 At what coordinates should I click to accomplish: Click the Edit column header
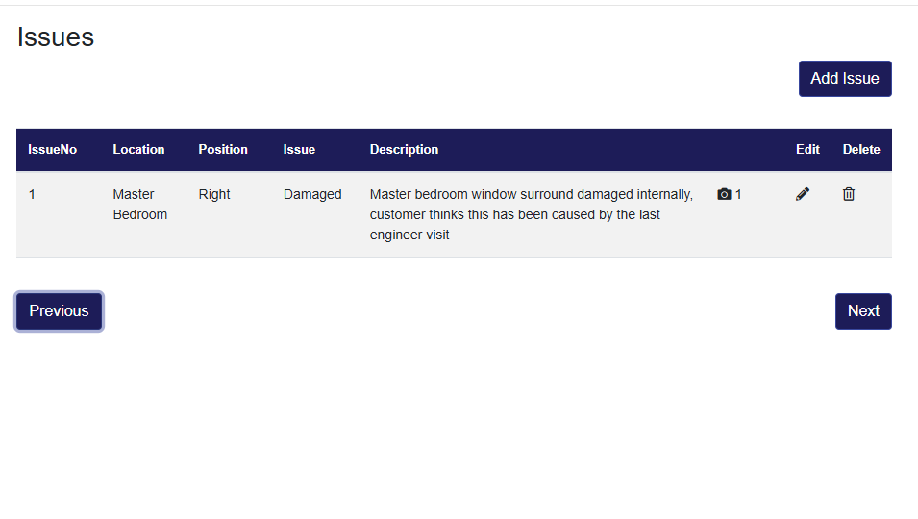click(x=807, y=150)
